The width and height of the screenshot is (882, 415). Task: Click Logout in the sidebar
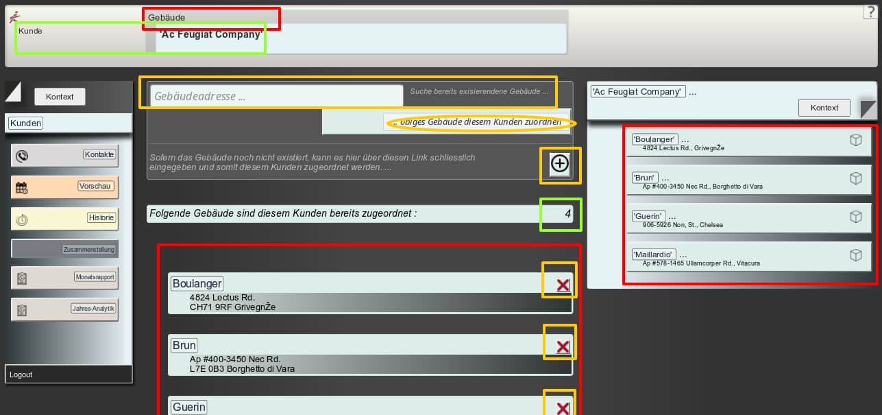[x=21, y=375]
